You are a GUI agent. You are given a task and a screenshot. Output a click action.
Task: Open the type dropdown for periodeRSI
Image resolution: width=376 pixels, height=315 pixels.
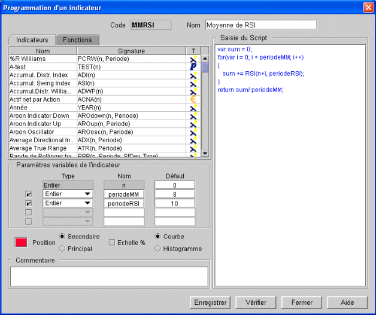click(x=68, y=203)
